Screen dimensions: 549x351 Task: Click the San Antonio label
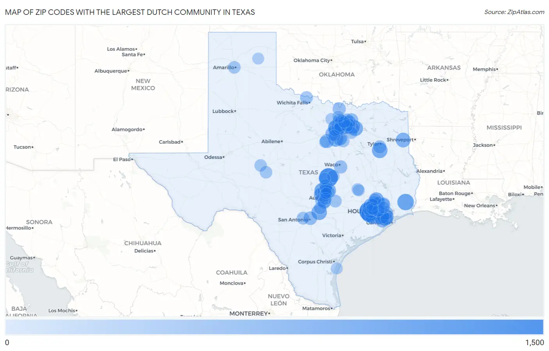pyautogui.click(x=293, y=220)
